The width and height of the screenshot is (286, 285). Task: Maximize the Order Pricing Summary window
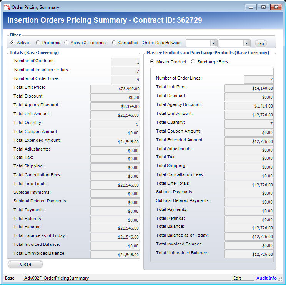pyautogui.click(x=263, y=7)
